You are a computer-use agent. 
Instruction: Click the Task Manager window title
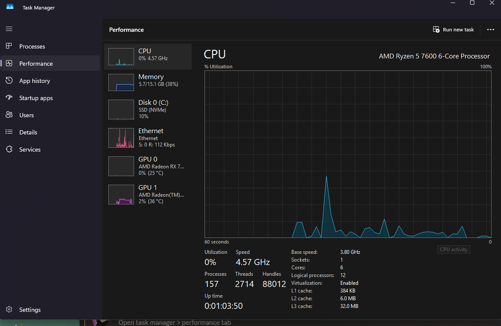[x=39, y=8]
